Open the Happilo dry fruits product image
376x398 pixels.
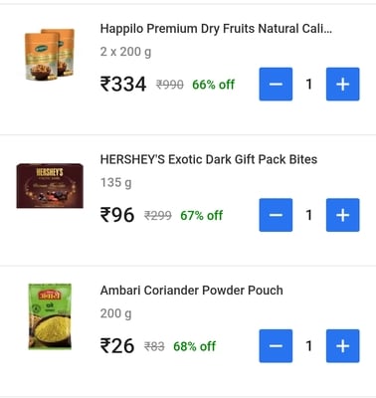50,55
